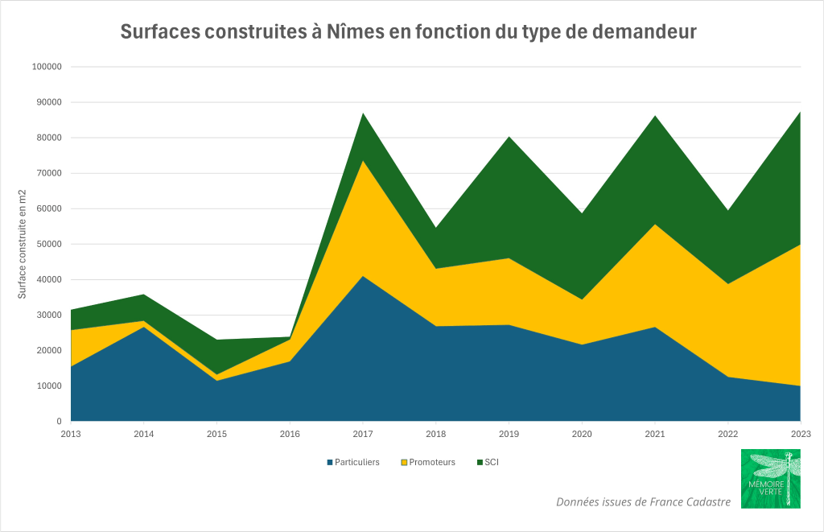Click the 'Surface construite en m2' axis title
824x532 pixels.
pyautogui.click(x=23, y=244)
